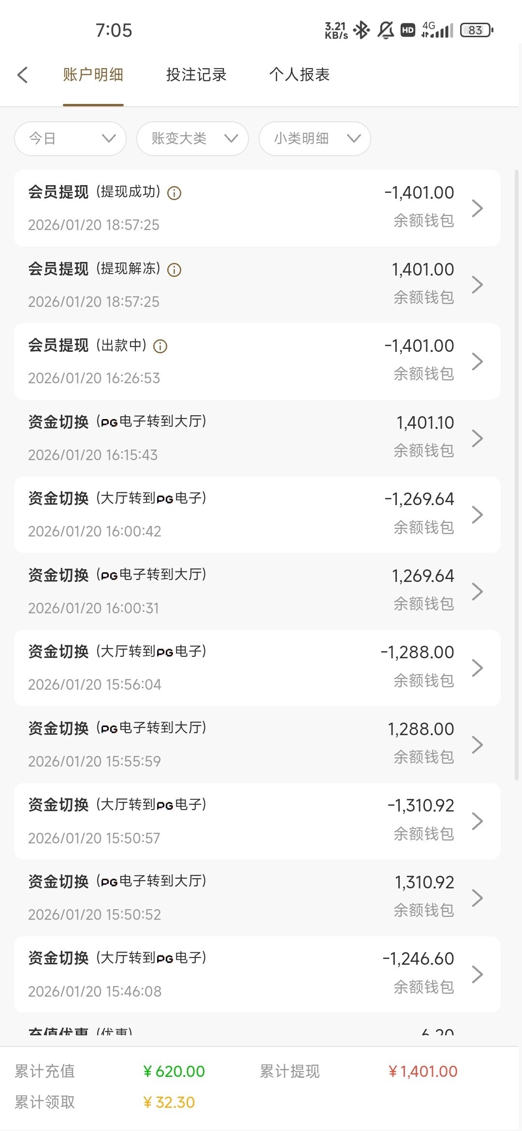522x1131 pixels.
Task: Tap the muted bell status icon
Action: [385, 30]
